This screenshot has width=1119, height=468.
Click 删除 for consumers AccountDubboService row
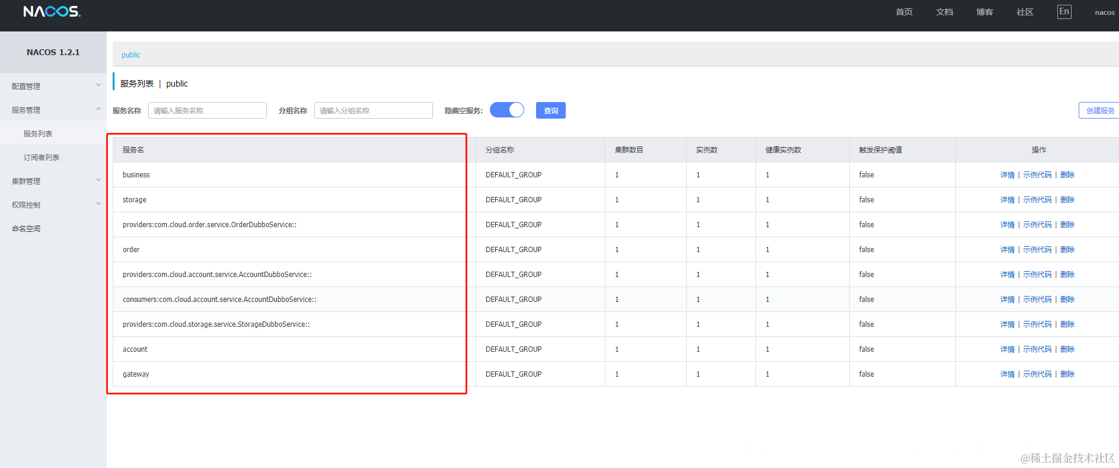1067,300
